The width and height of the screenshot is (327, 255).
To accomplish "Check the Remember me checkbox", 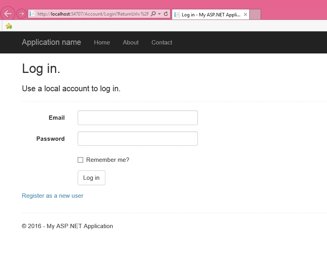I will pyautogui.click(x=80, y=160).
